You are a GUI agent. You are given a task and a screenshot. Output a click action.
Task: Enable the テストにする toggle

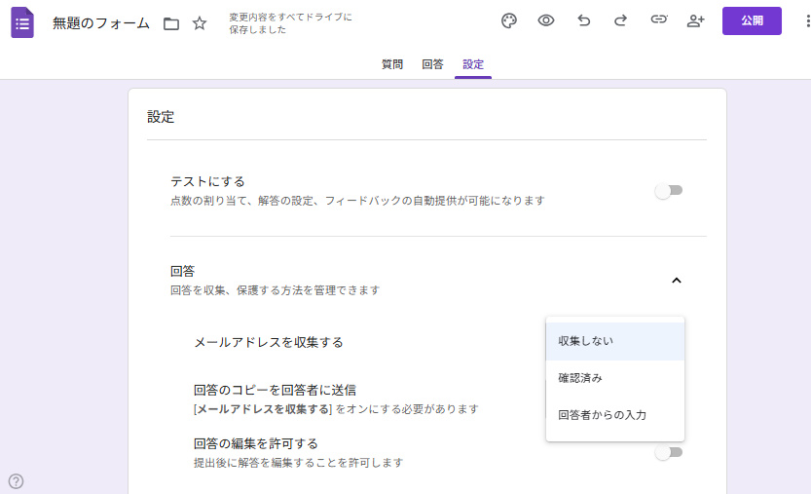tap(668, 191)
